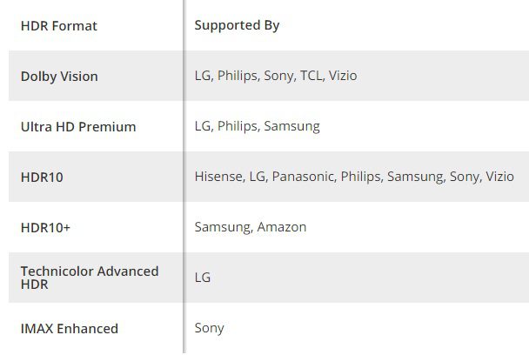Screen dimensions: 529x355
Task: Click Samsung in the HDR10+ row
Action: (223, 227)
